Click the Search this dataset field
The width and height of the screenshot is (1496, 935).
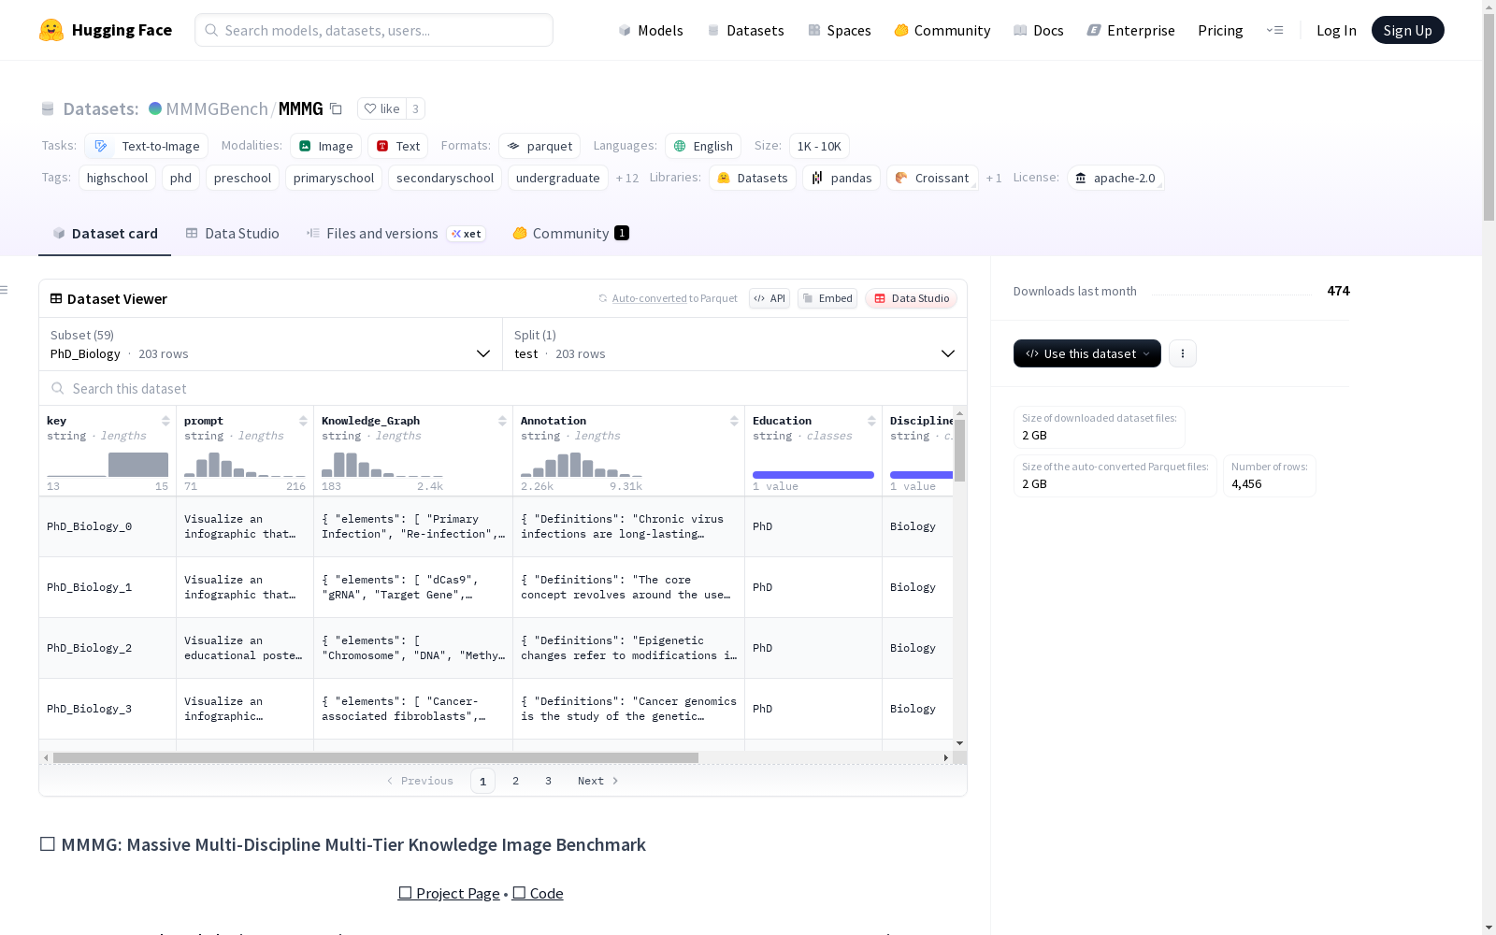tap(503, 388)
